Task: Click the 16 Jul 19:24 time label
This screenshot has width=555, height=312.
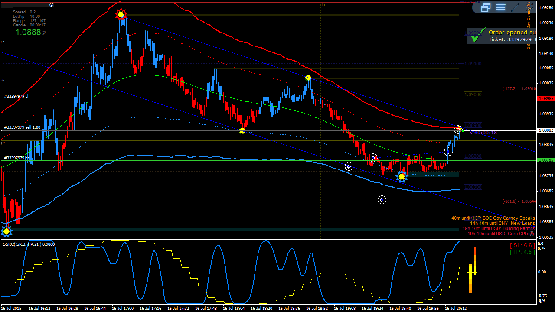Action: pyautogui.click(x=372, y=309)
